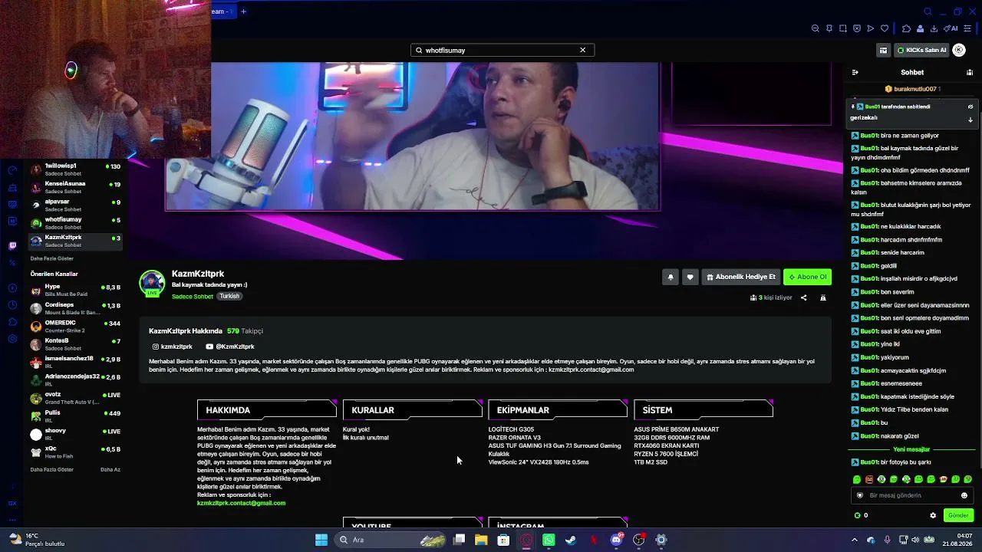Viewport: 982px width, 552px height.
Task: Open KenseiAsunaa channel in sidebar
Action: coord(75,187)
